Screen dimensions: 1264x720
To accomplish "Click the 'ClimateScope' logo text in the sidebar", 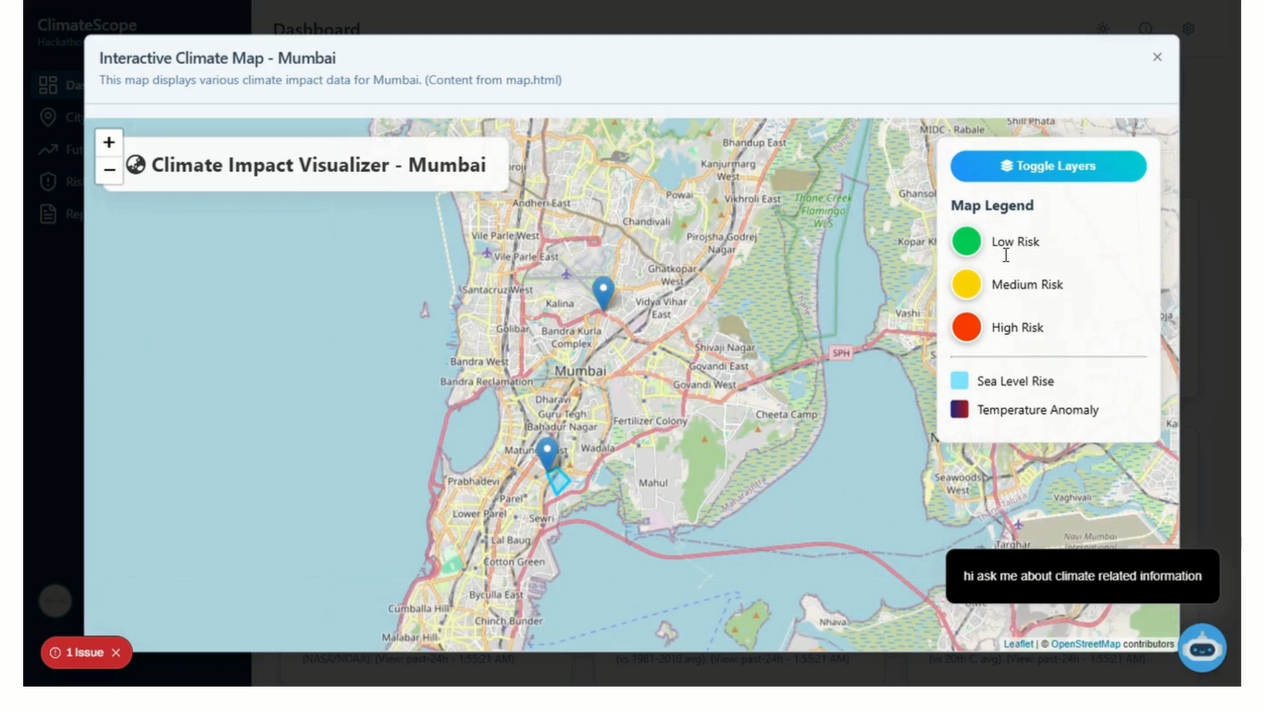I will (87, 26).
